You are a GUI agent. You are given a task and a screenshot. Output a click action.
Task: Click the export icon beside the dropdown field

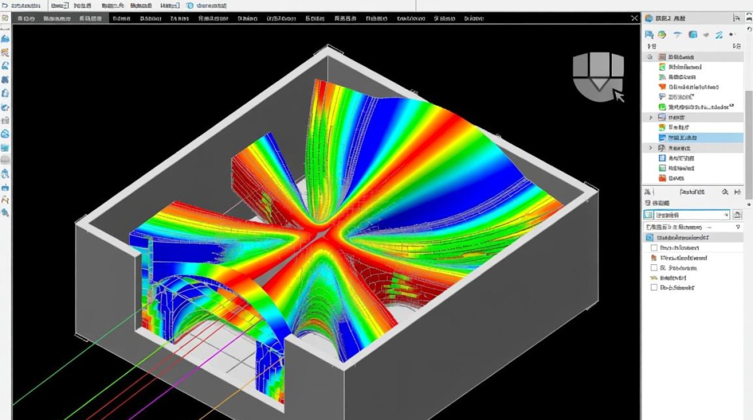click(x=737, y=215)
